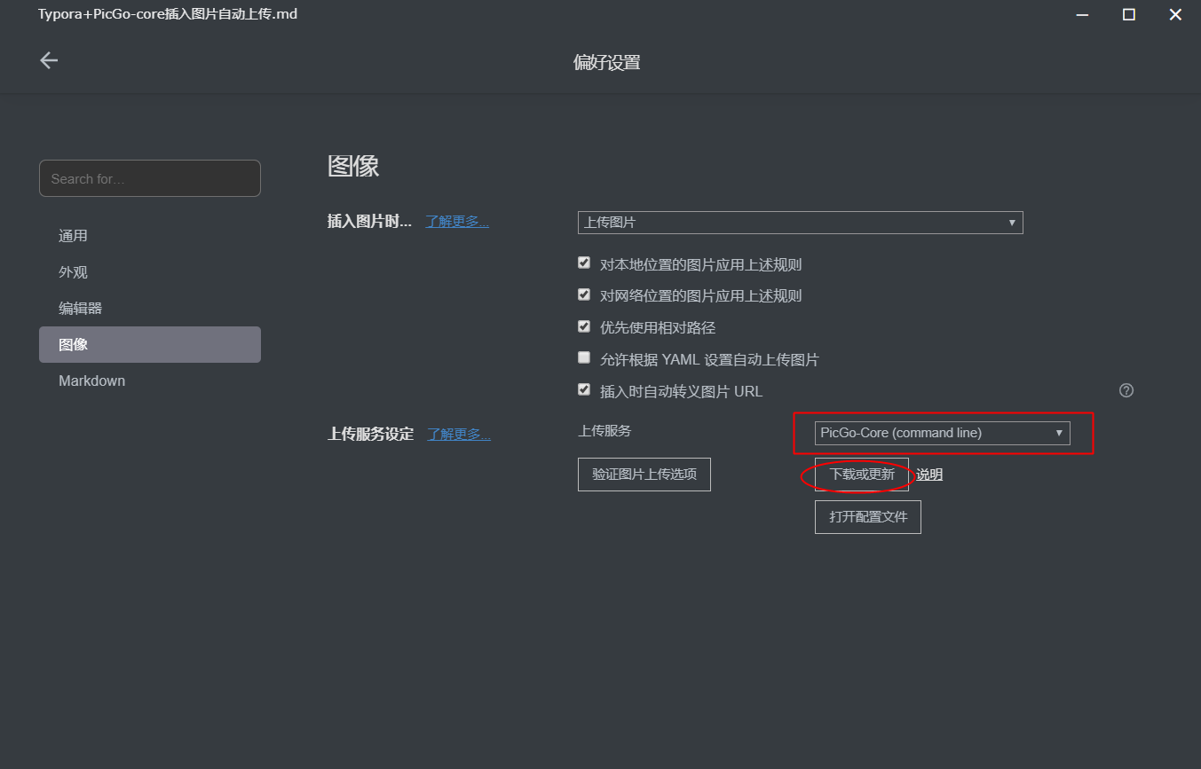
Task: Open the 说明 link
Action: 929,475
